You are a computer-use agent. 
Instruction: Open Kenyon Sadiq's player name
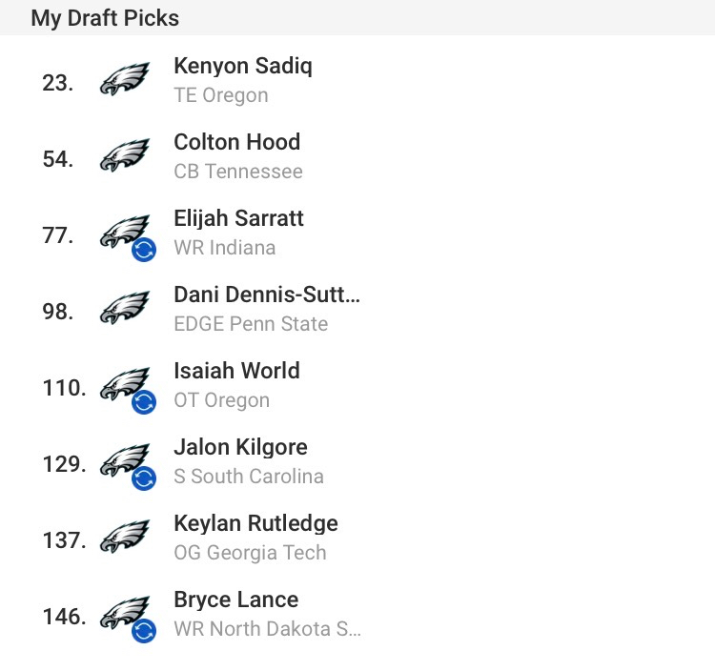point(242,66)
